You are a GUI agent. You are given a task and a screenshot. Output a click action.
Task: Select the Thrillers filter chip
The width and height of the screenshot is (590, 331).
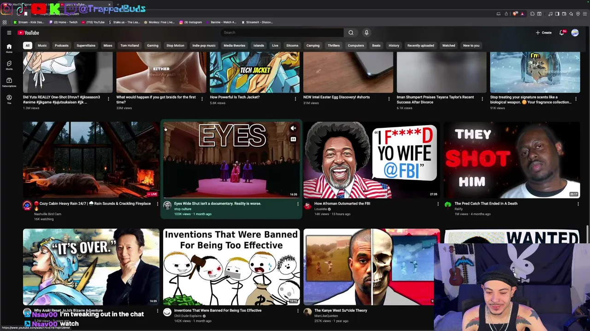tap(334, 46)
